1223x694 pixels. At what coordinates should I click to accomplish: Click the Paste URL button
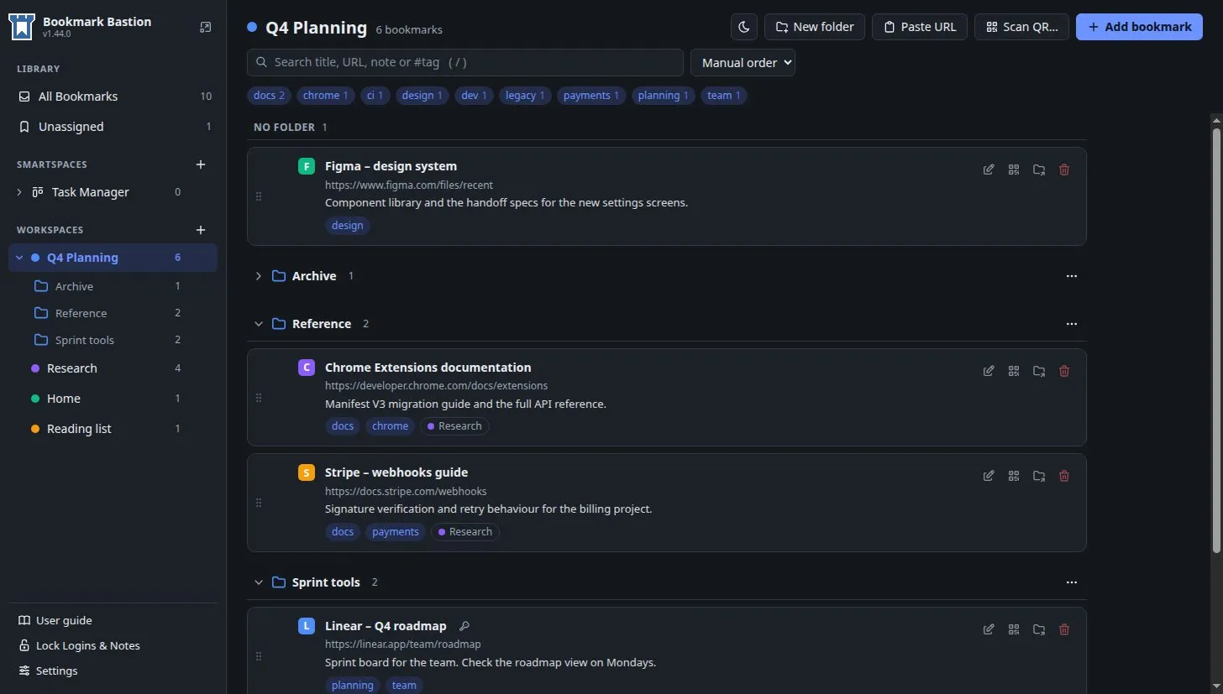(x=920, y=27)
